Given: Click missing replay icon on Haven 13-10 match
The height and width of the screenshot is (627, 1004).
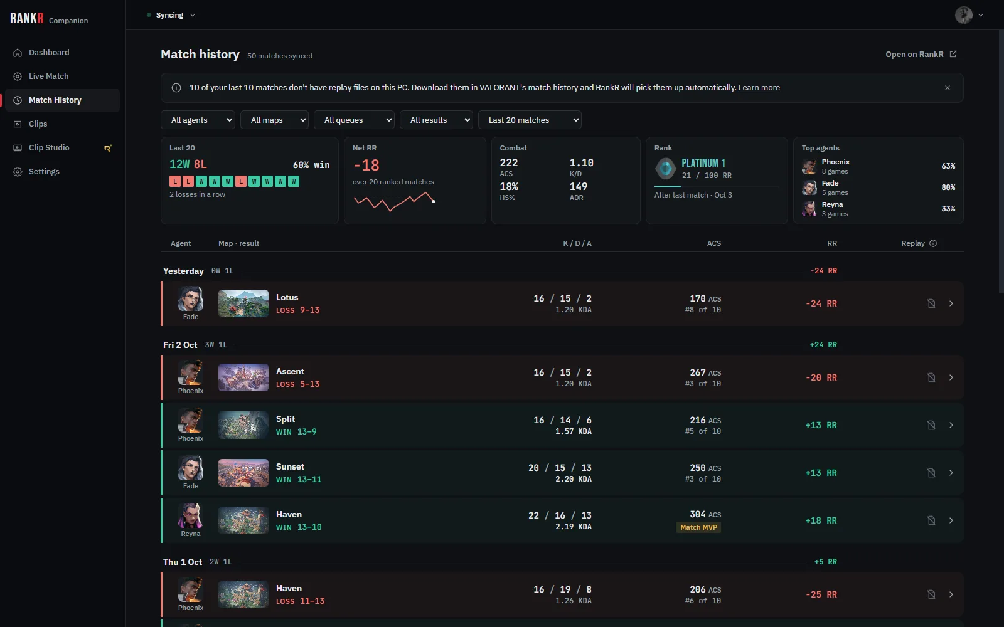Looking at the screenshot, I should (x=931, y=520).
